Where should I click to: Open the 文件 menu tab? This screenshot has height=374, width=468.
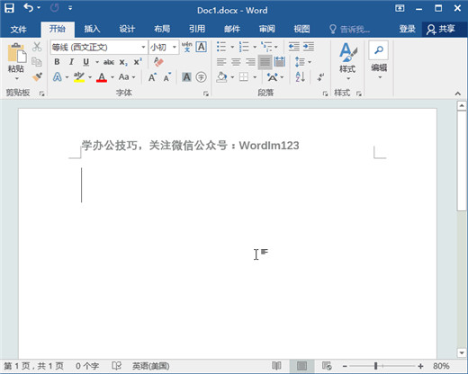click(18, 30)
